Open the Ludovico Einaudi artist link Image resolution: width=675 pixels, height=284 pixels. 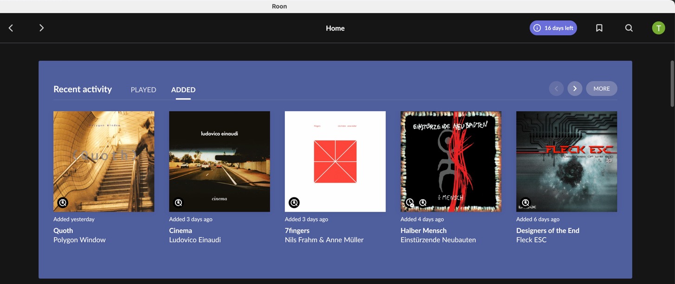[195, 240]
